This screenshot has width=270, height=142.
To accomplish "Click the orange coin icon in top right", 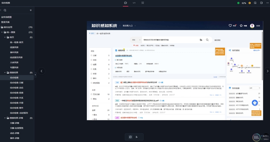I will (249, 3).
